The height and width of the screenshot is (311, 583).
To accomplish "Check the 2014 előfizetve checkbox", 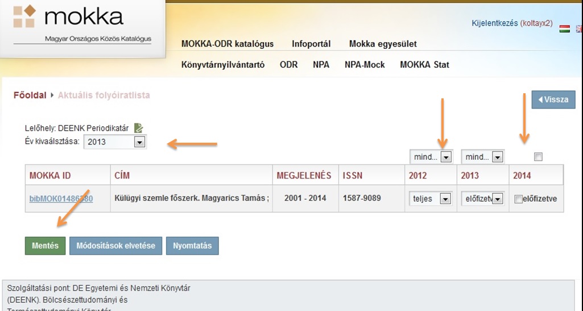I will point(518,199).
